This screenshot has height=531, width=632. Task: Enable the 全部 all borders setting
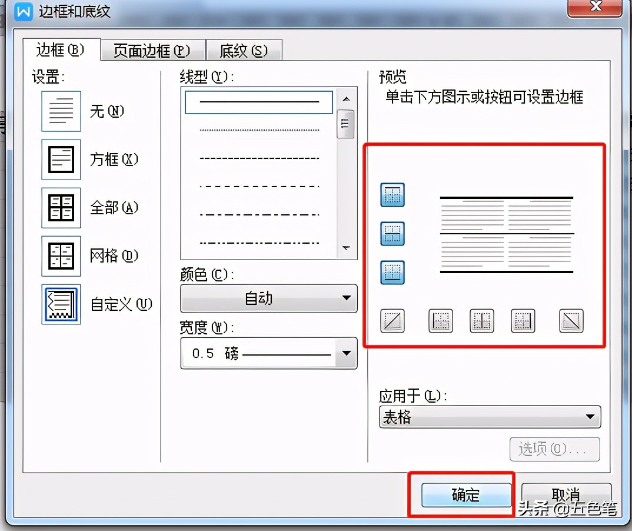(x=61, y=207)
